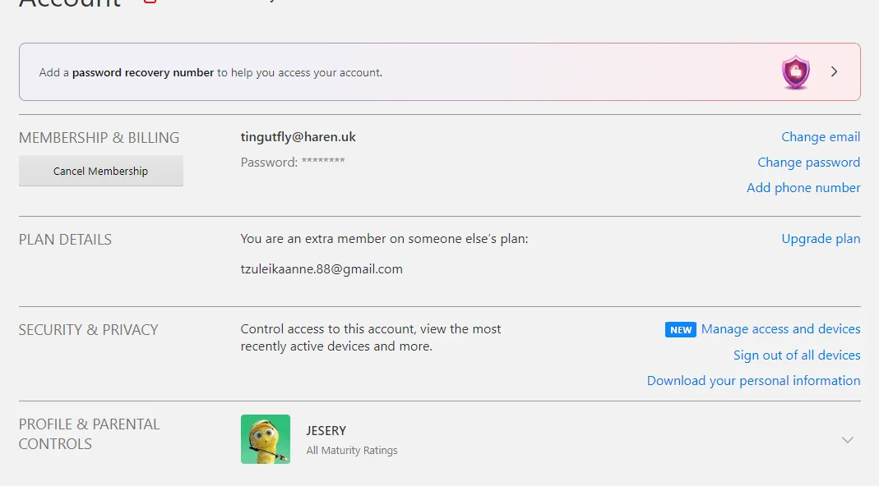
Task: Select Sign out of all devices
Action: click(797, 355)
